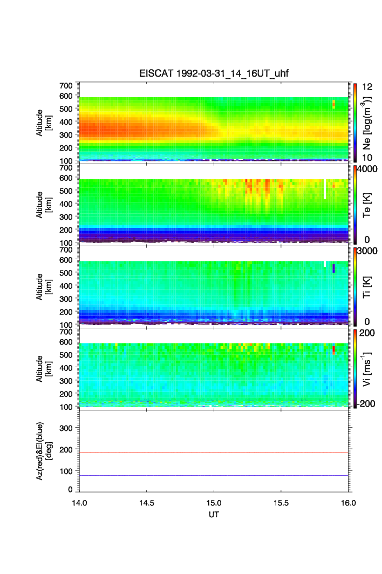Click the Vi color bar value 200

tap(367, 333)
